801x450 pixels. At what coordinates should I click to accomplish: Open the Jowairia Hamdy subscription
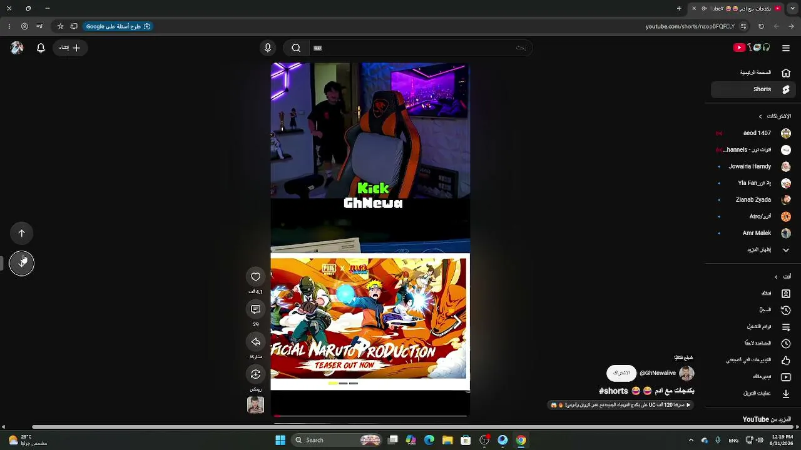(x=753, y=167)
